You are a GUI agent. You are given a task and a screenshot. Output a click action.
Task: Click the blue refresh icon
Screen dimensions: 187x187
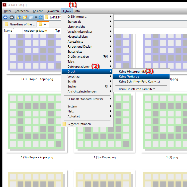[x=41, y=17]
